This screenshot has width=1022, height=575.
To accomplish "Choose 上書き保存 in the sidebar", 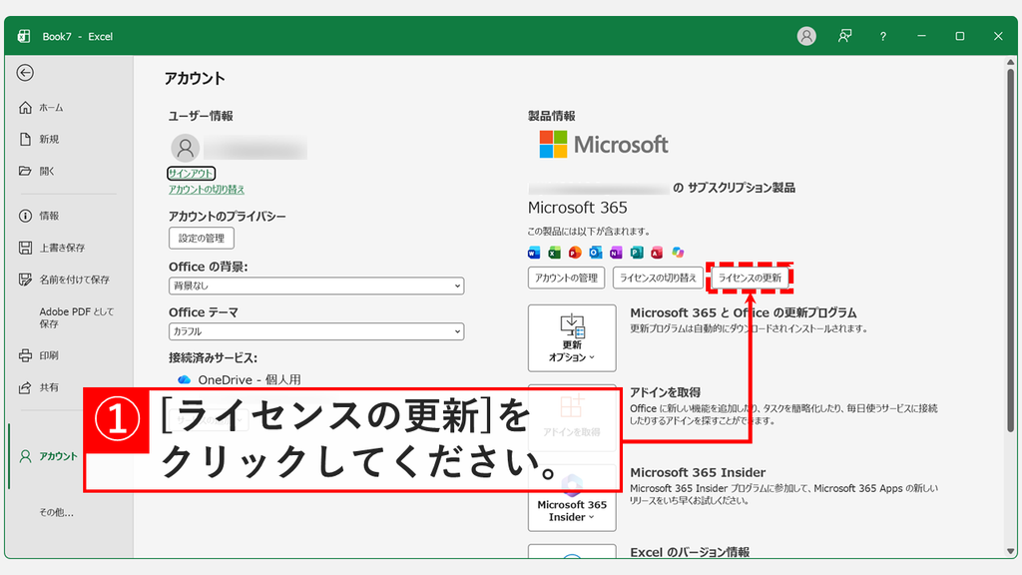I will (x=52, y=248).
